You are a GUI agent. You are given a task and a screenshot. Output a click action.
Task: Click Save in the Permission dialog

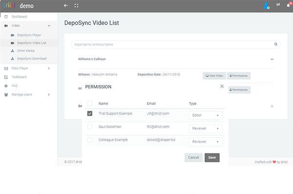(x=212, y=157)
